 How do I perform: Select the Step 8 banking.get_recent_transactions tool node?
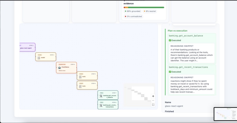(x=108, y=105)
